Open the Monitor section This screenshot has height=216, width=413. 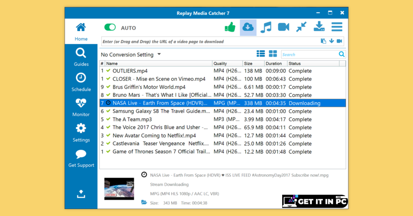pyautogui.click(x=81, y=107)
